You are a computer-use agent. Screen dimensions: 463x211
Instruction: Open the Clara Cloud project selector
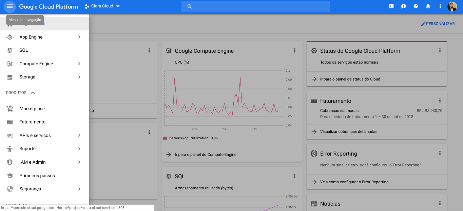(102, 6)
